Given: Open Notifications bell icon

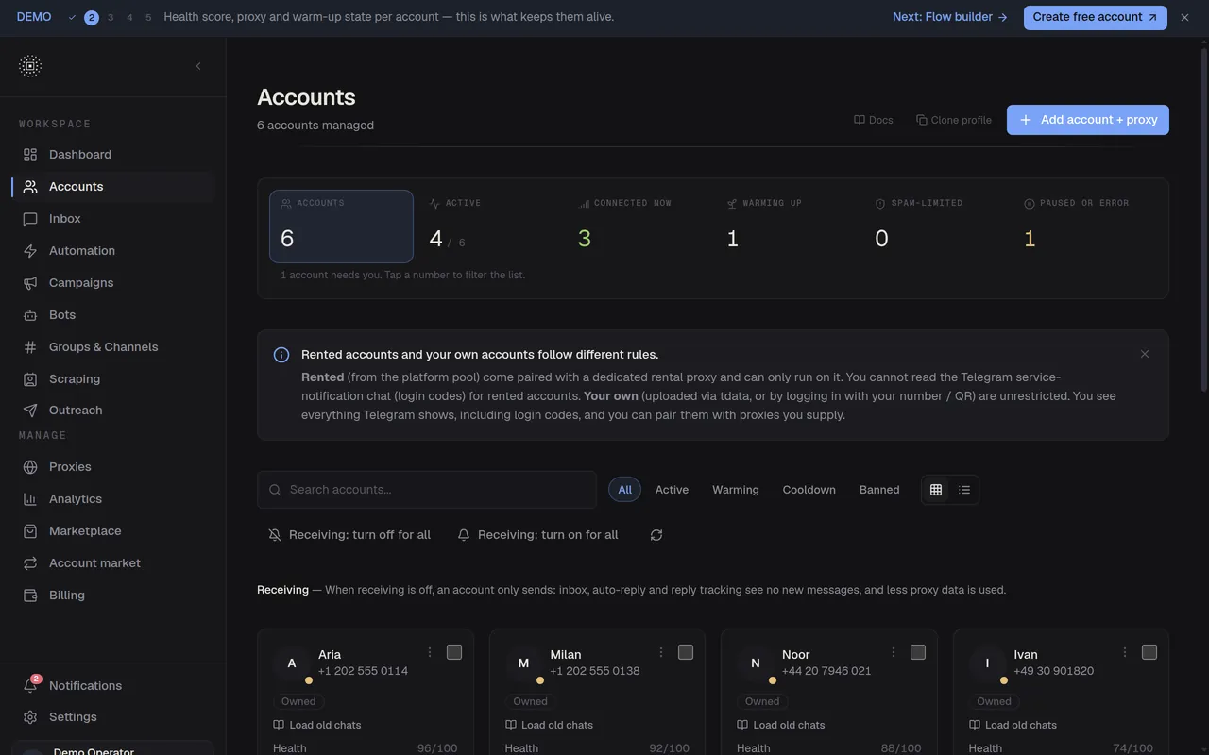Looking at the screenshot, I should tap(30, 686).
